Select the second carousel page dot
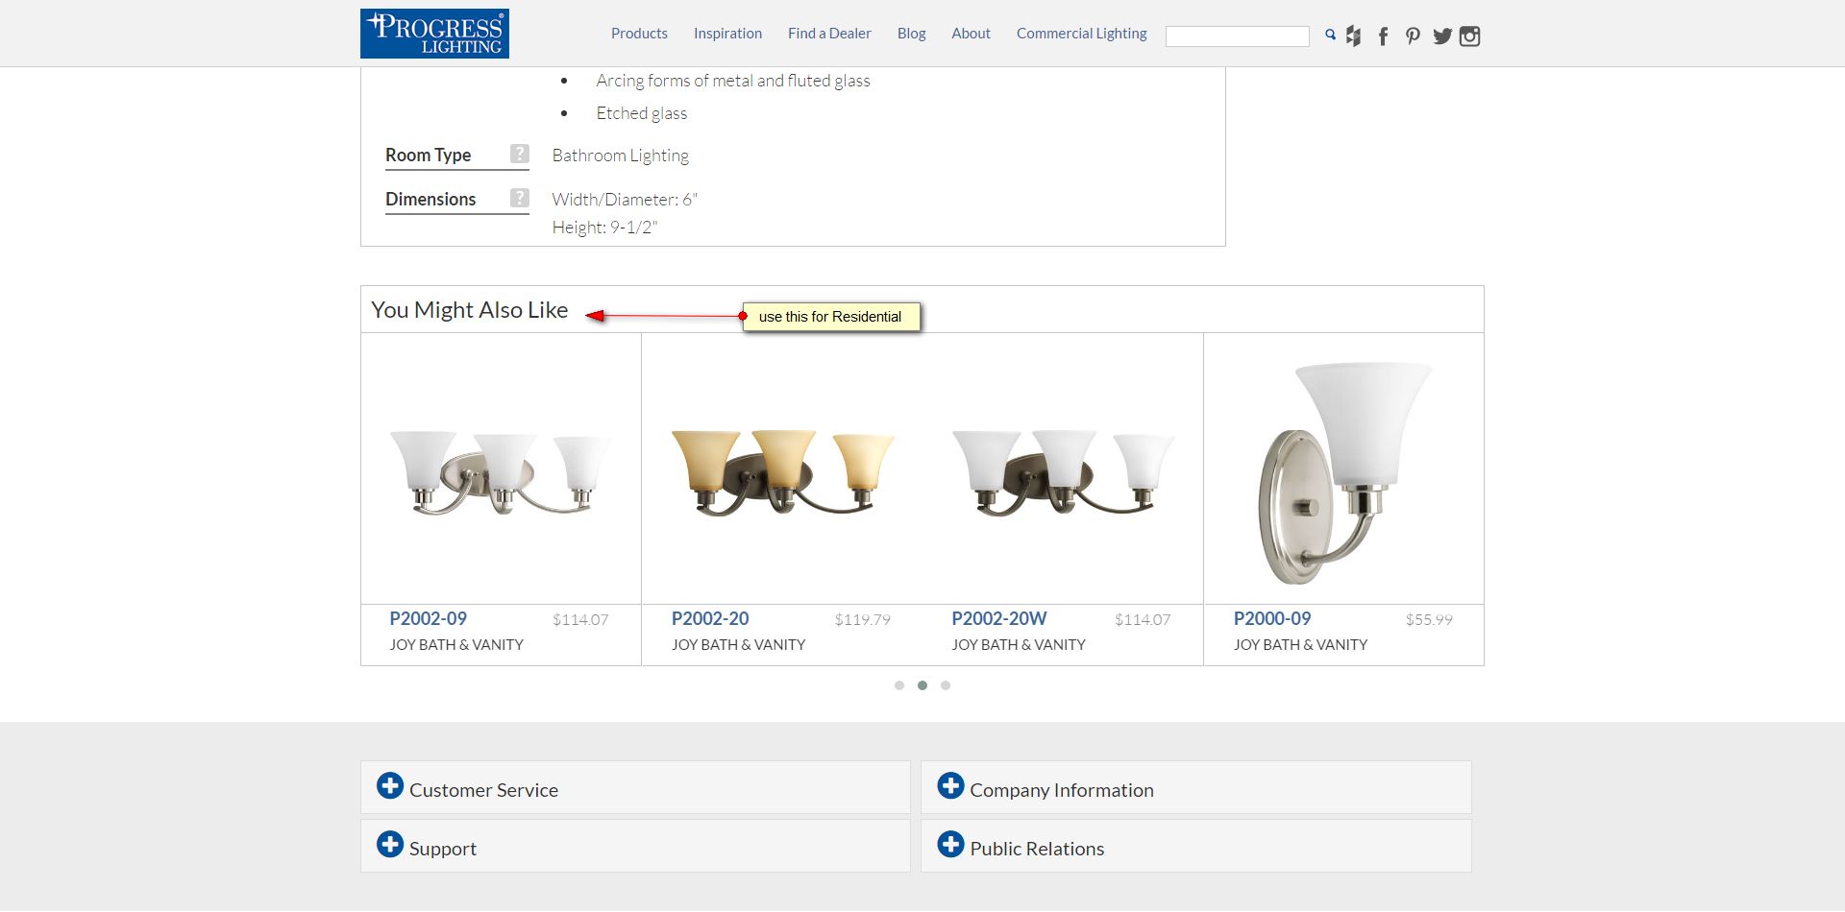Screen dimensions: 1845x912 (x=922, y=685)
